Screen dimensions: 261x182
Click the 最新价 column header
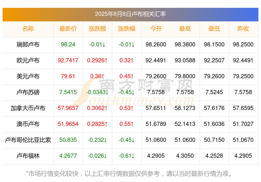(x=68, y=29)
